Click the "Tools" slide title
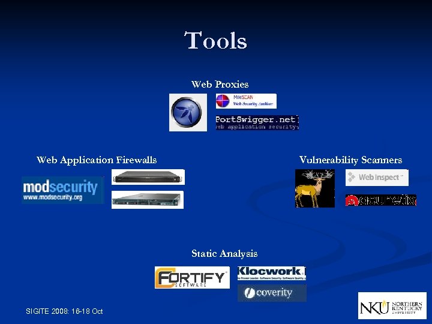The height and width of the screenshot is (324, 432). [x=216, y=41]
